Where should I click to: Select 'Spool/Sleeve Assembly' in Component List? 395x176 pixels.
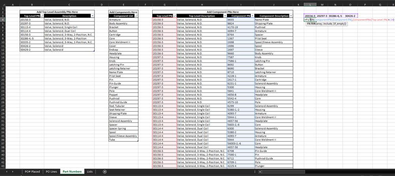[123, 136]
